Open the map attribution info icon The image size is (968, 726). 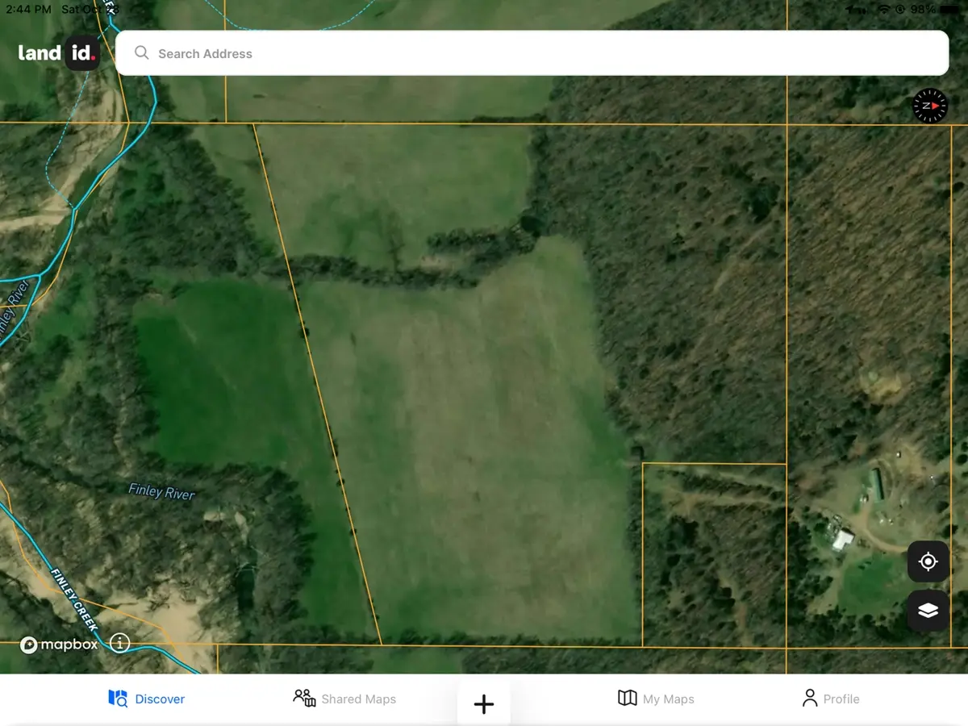[x=119, y=644]
